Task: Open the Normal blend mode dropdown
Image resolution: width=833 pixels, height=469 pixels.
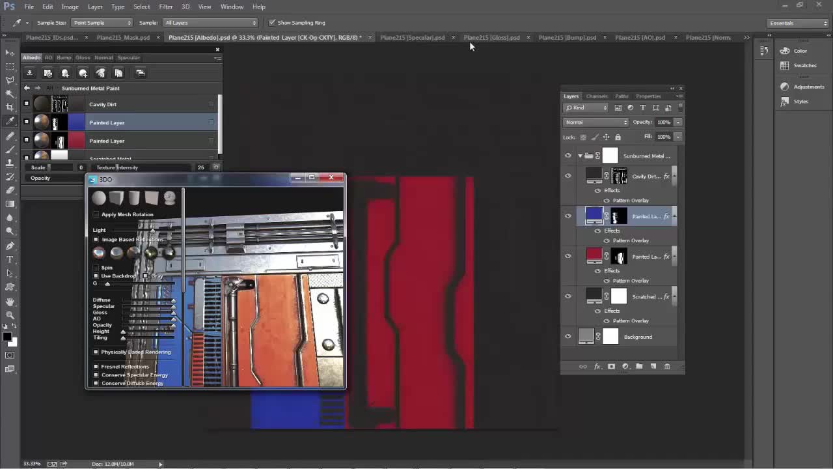Action: (596, 122)
